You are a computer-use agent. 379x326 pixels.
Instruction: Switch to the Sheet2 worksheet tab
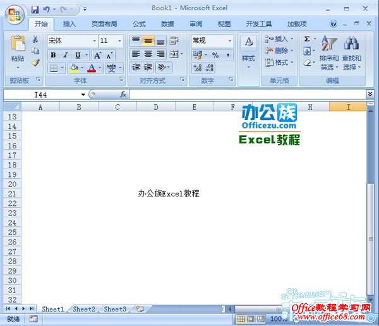click(84, 309)
